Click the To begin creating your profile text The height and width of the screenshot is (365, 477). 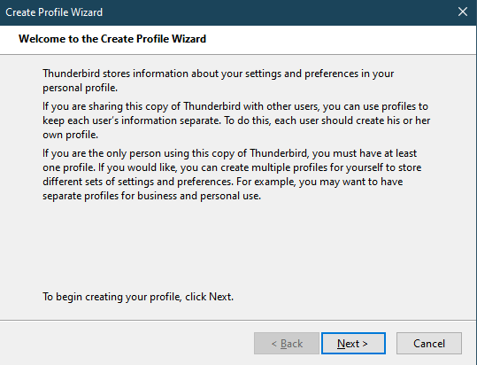pyautogui.click(x=138, y=297)
